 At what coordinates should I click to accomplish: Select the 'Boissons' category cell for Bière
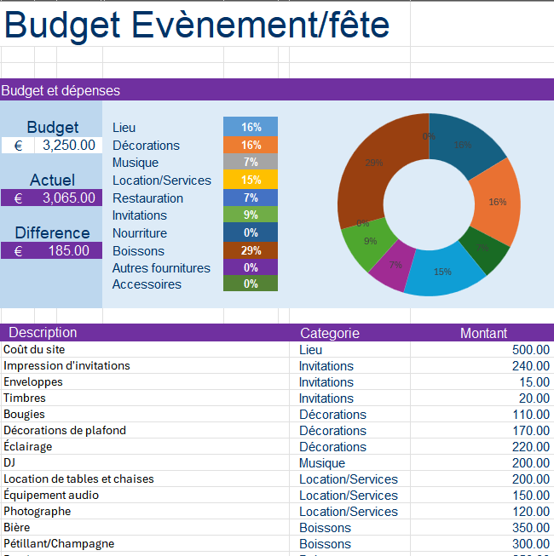coord(350,528)
